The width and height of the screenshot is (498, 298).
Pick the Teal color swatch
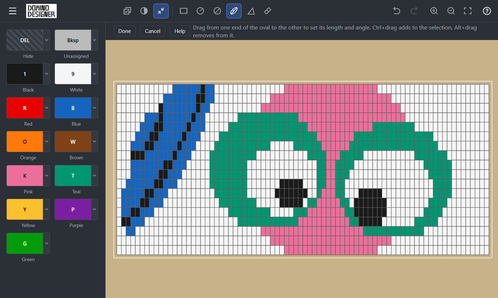click(73, 176)
